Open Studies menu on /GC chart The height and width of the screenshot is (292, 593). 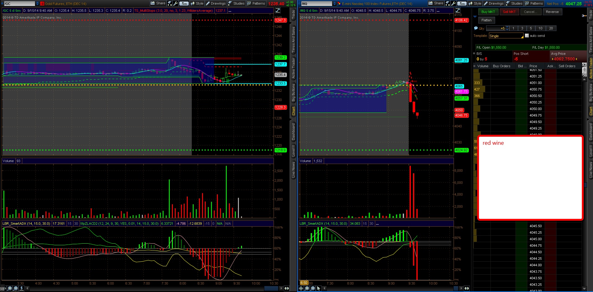pos(236,3)
